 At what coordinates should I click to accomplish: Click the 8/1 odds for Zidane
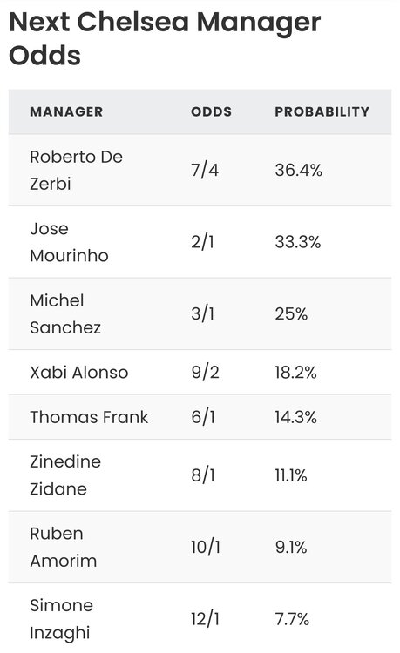point(203,475)
